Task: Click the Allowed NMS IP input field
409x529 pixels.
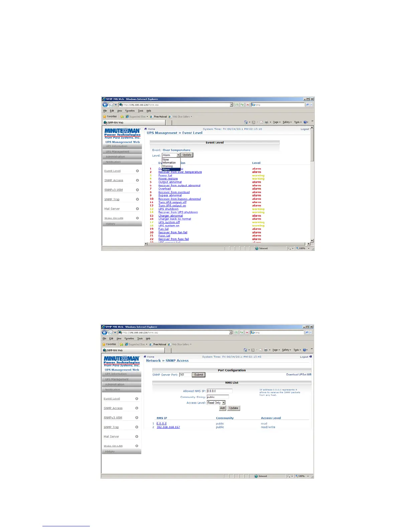Action: [x=220, y=391]
